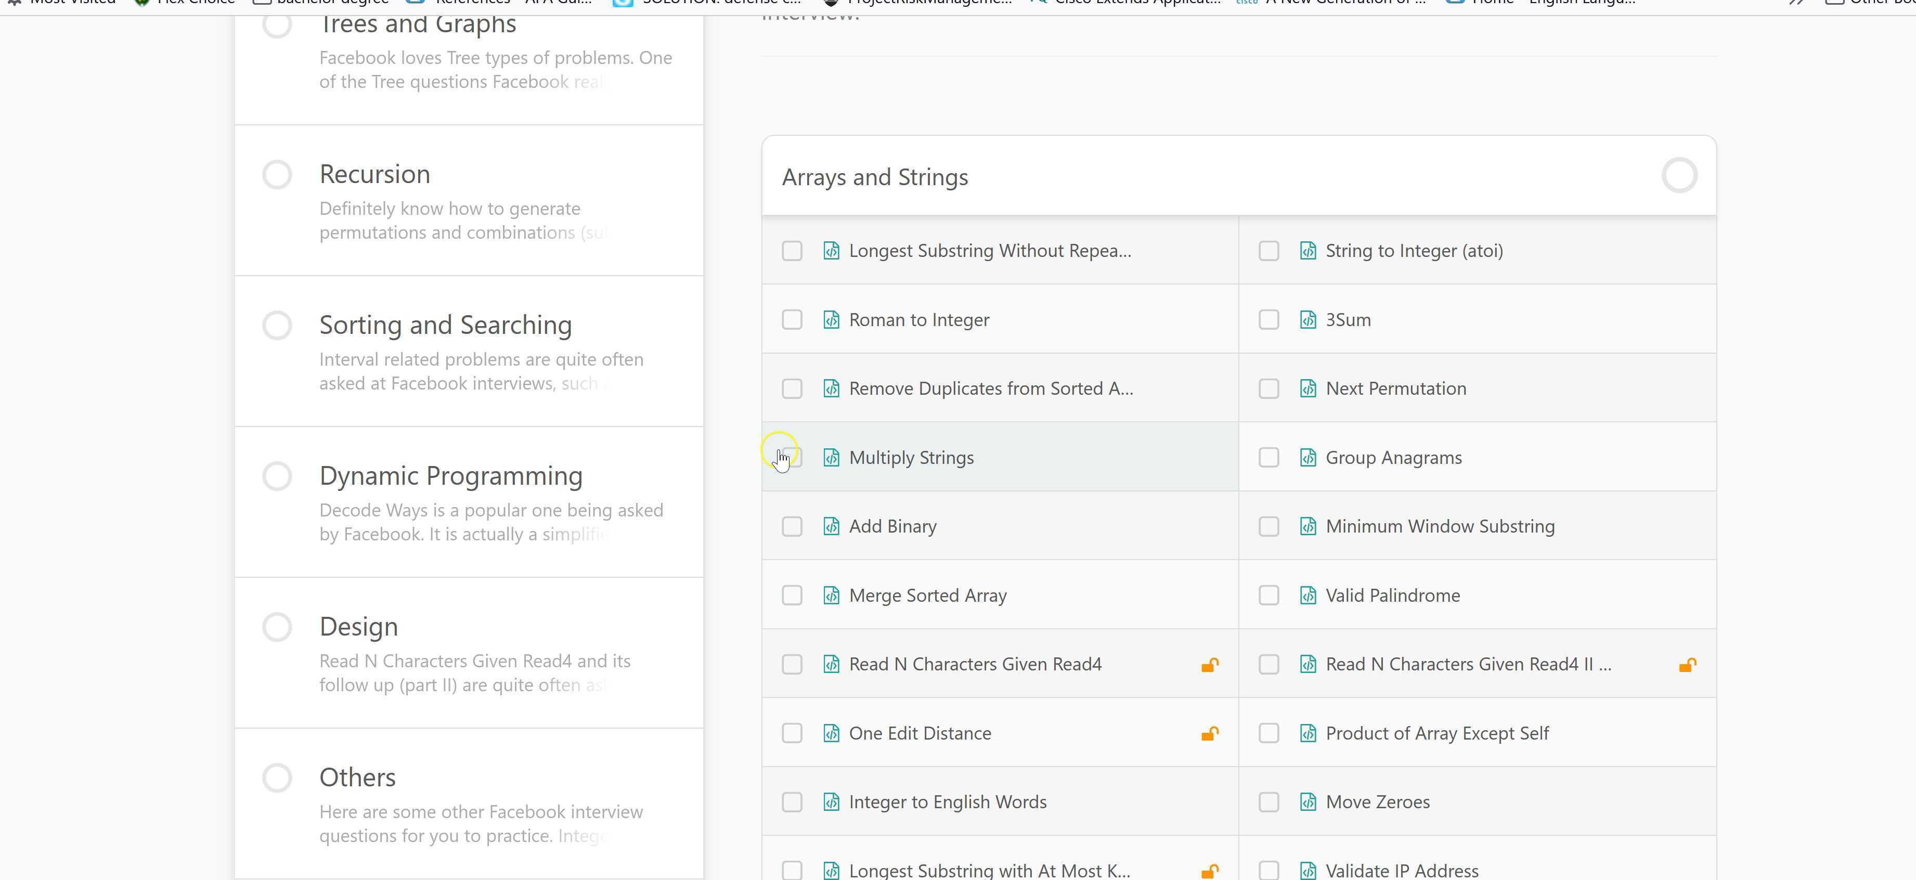Tick the checkbox for Next Permutation
1916x880 pixels.
coord(1269,389)
